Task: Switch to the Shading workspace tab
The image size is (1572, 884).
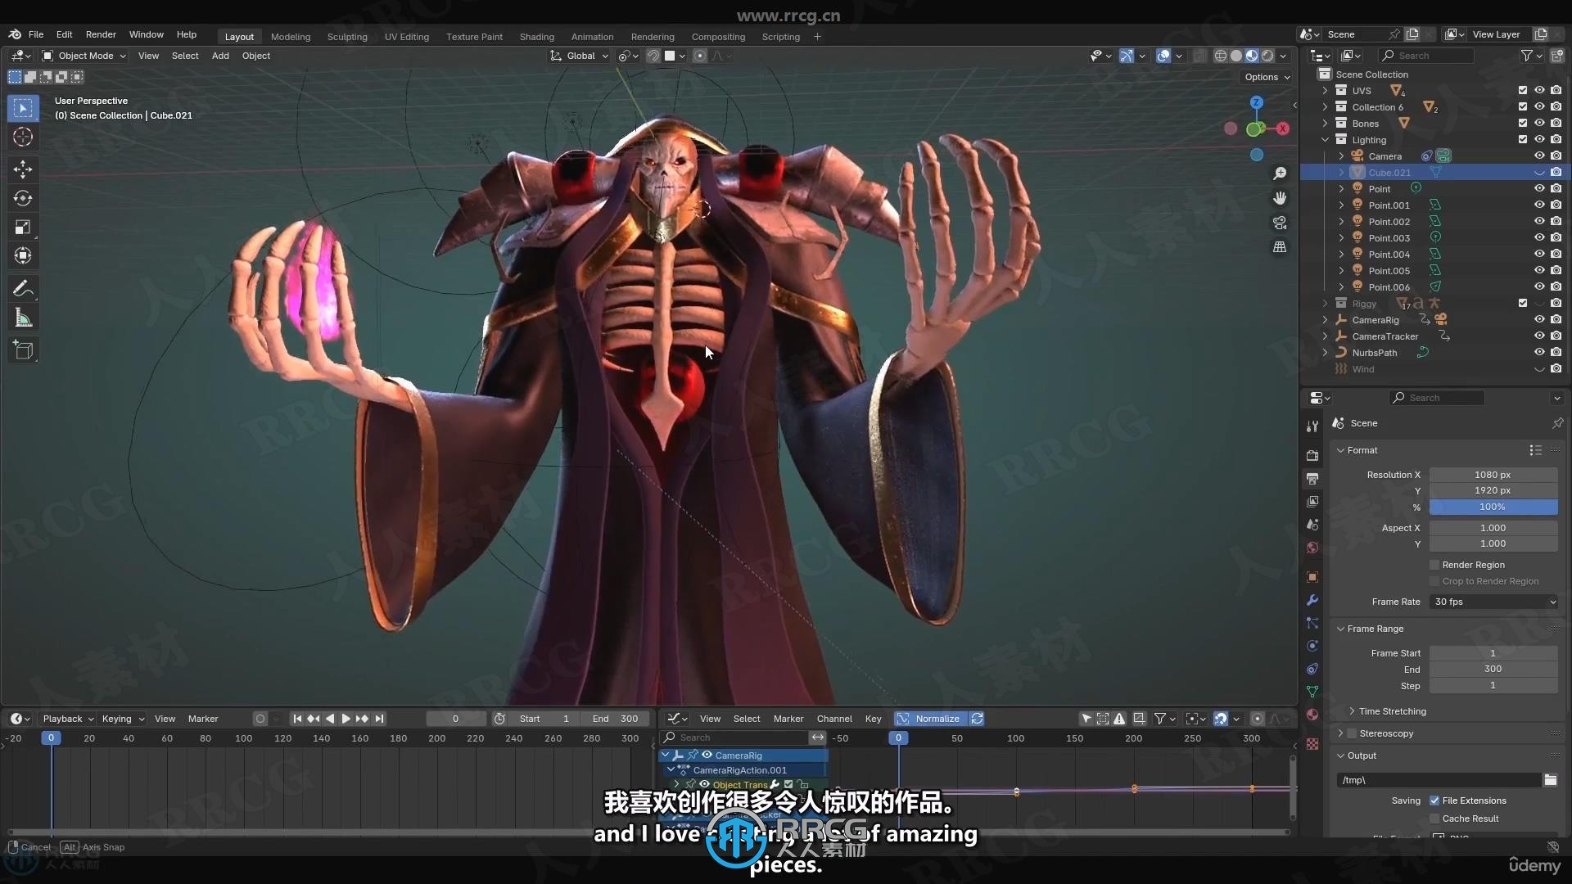Action: tap(537, 37)
